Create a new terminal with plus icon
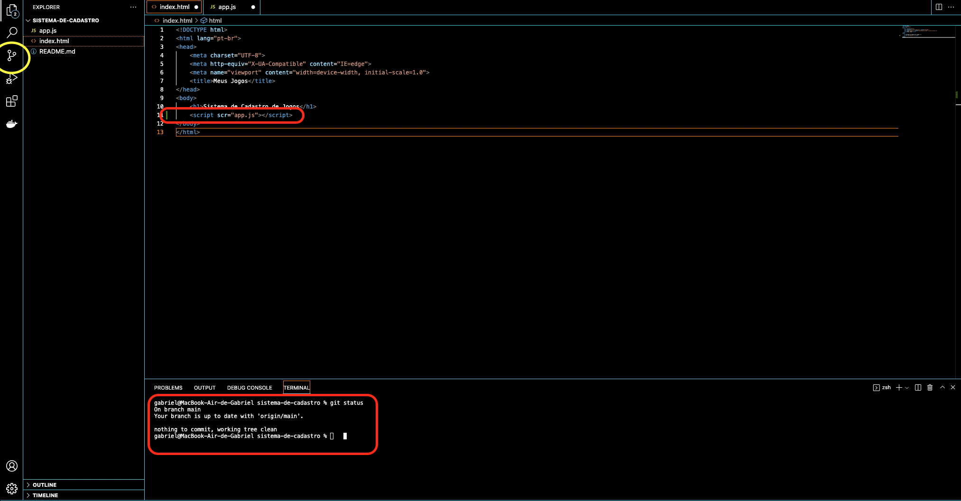This screenshot has width=961, height=501. (899, 388)
